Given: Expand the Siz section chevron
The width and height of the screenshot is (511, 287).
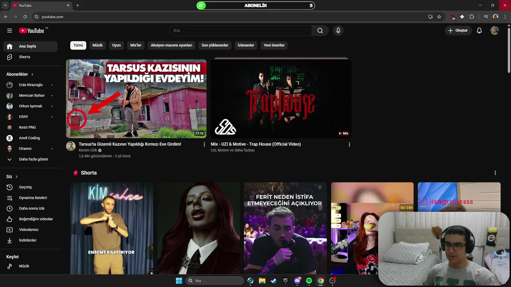Looking at the screenshot, I should 16,177.
